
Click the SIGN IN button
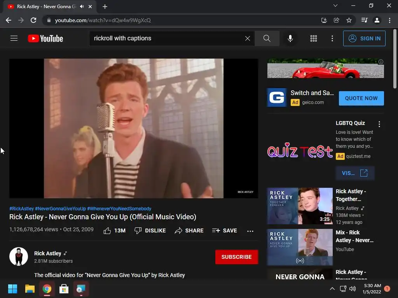click(x=364, y=38)
